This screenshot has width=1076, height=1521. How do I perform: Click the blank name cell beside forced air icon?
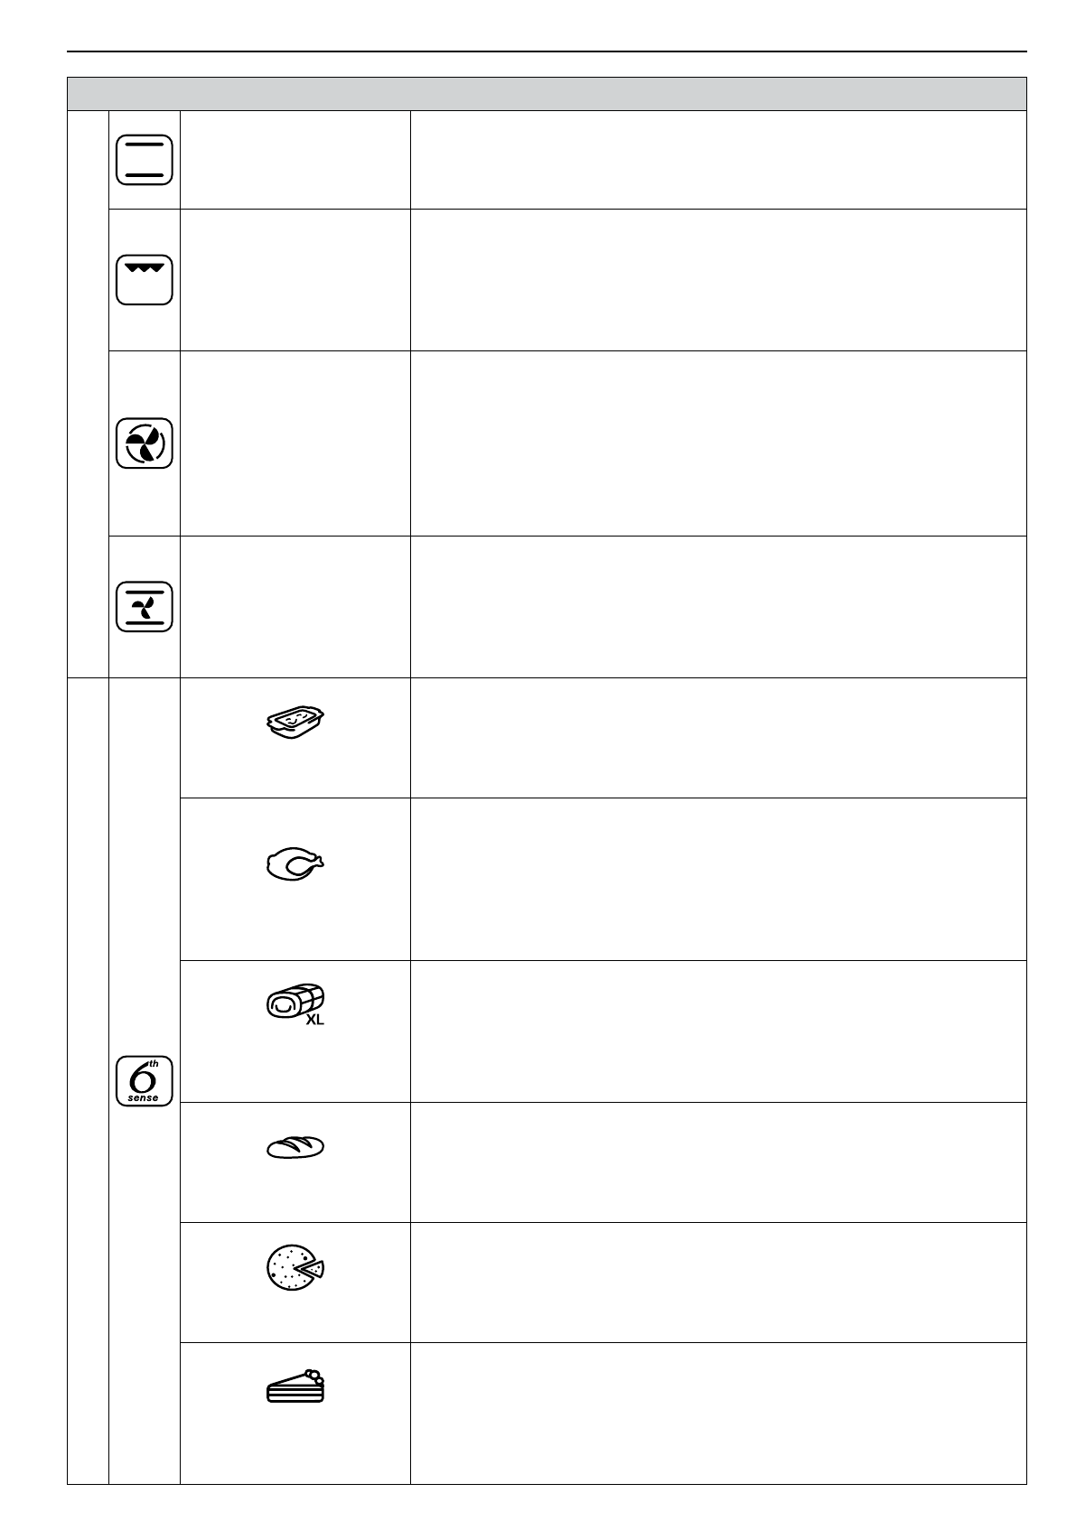click(295, 443)
